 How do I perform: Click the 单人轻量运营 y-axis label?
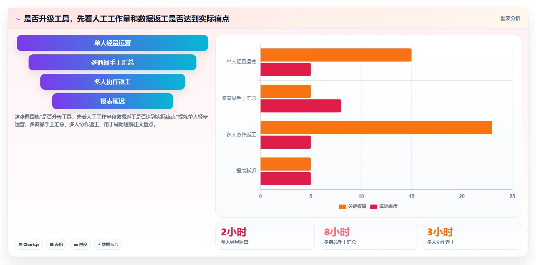coord(241,62)
